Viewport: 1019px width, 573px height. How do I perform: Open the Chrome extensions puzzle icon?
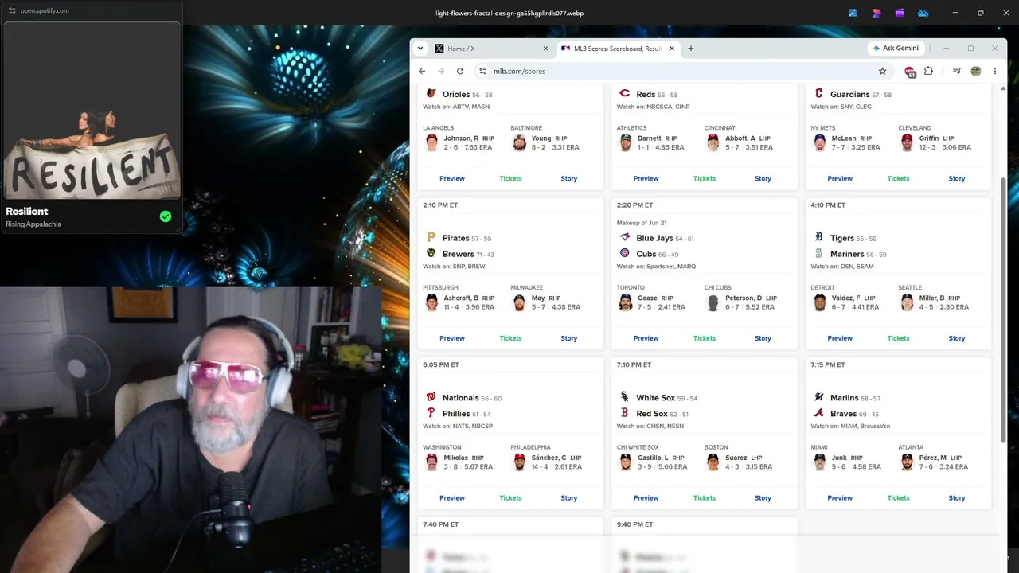pyautogui.click(x=928, y=71)
